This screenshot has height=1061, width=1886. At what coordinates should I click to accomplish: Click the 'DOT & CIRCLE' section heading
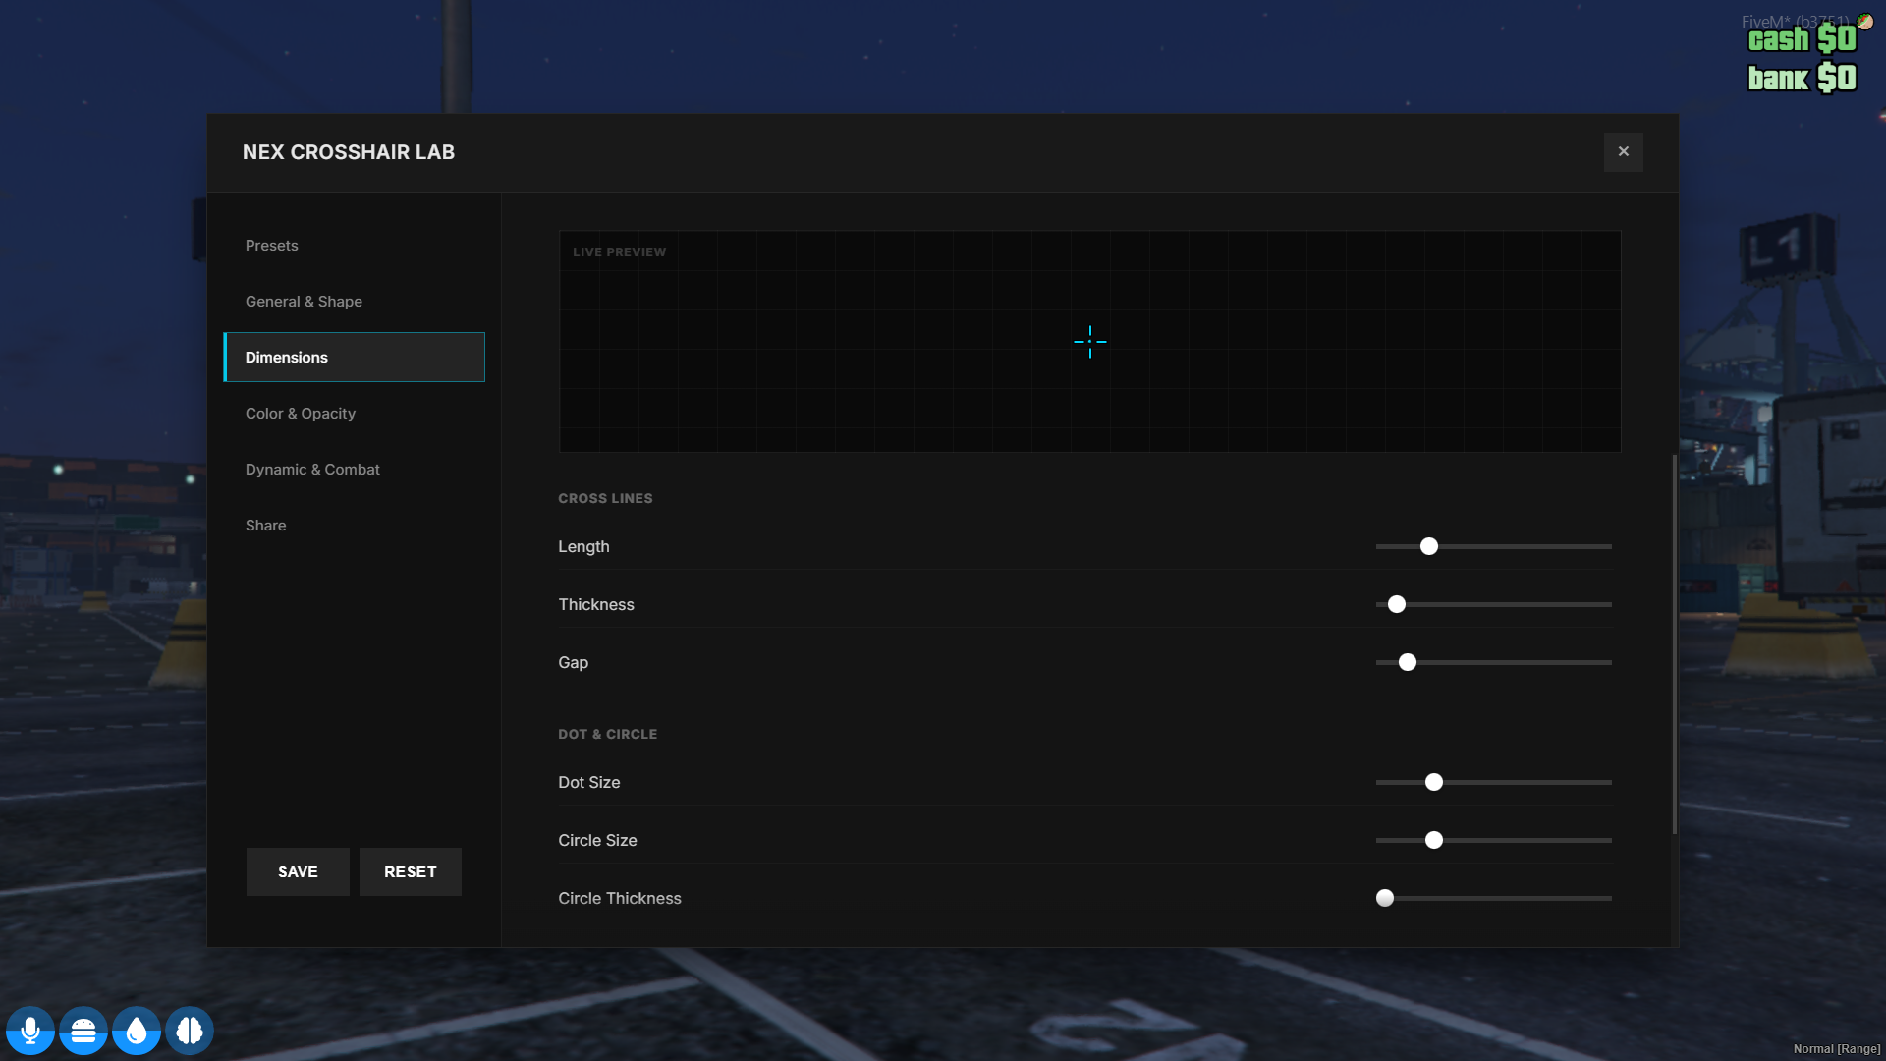coord(607,734)
